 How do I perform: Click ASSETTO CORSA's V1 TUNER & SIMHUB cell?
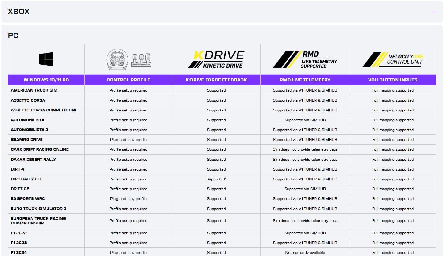pos(305,100)
